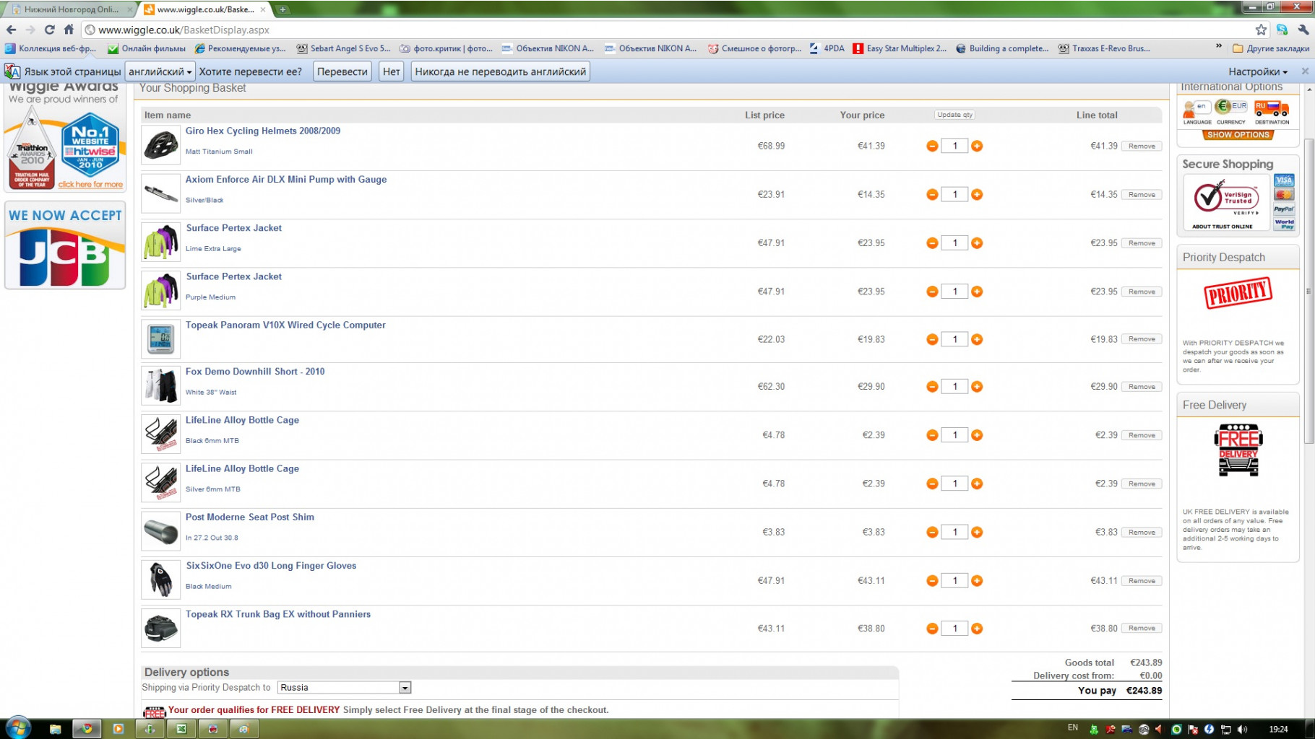The image size is (1315, 739).
Task: Remove the Giro Hex Cycling Helmets item
Action: click(1142, 146)
